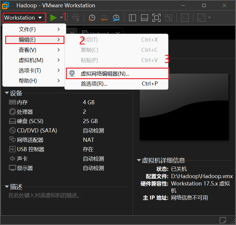Image resolution: width=236 pixels, height=225 pixels.
Task: Click the D:\Hadoop\Hadoop.vmx config file path
Action: point(202,176)
